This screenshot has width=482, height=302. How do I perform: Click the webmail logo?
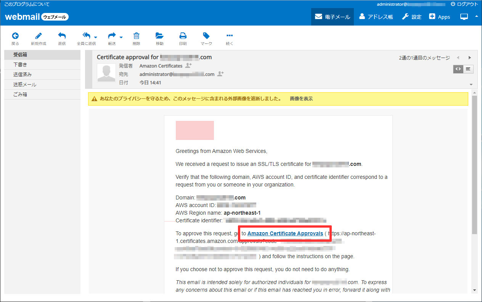point(37,17)
